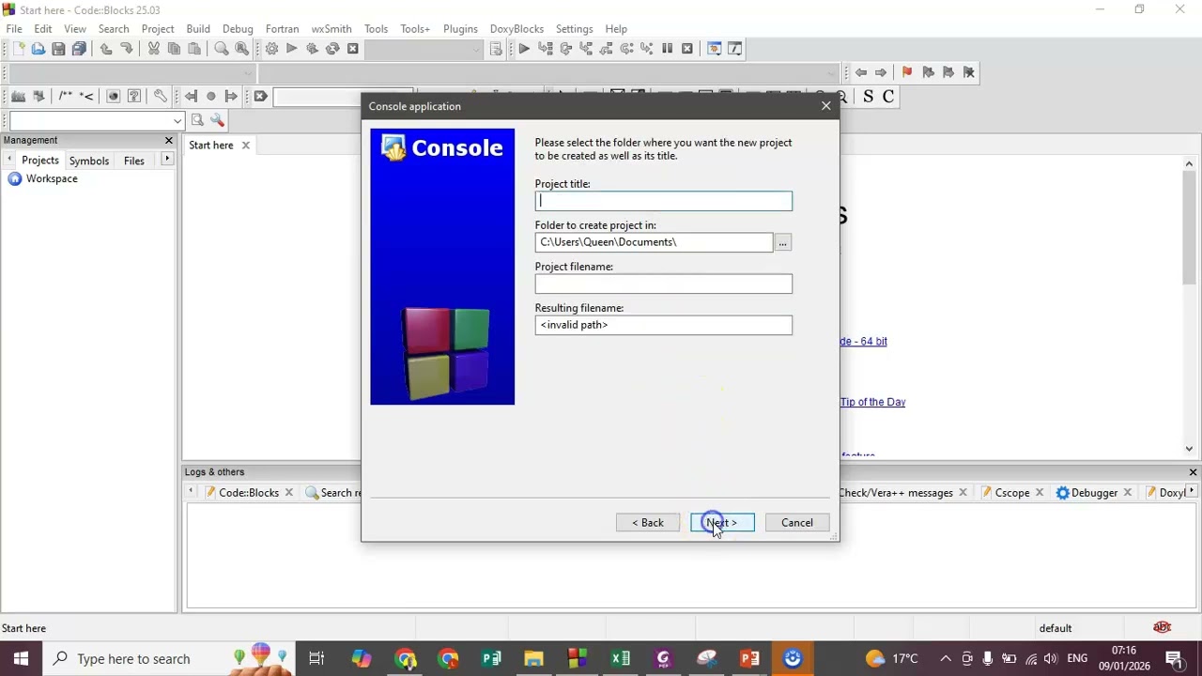Click the Windows Start button

(x=21, y=659)
